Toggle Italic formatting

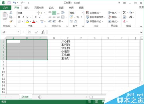click(x=23, y=17)
